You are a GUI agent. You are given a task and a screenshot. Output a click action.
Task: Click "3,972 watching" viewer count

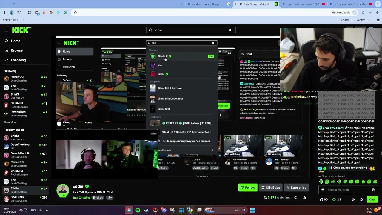[x=277, y=197]
